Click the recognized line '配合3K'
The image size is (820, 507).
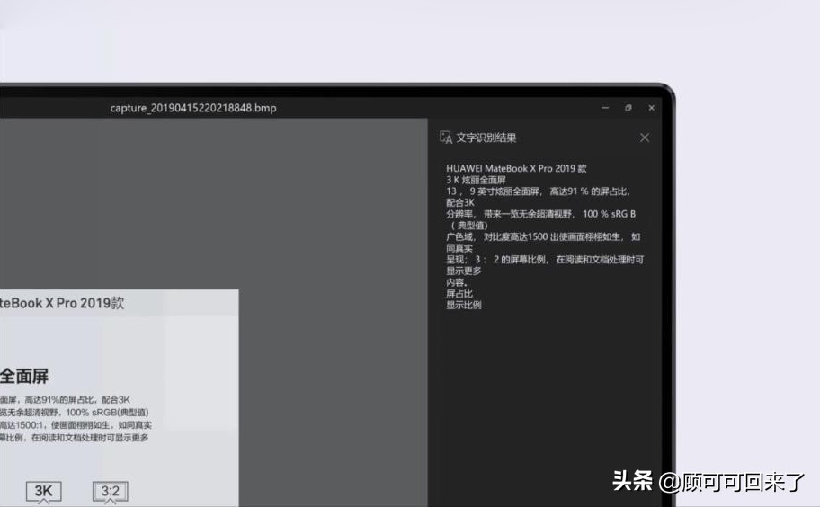[460, 203]
